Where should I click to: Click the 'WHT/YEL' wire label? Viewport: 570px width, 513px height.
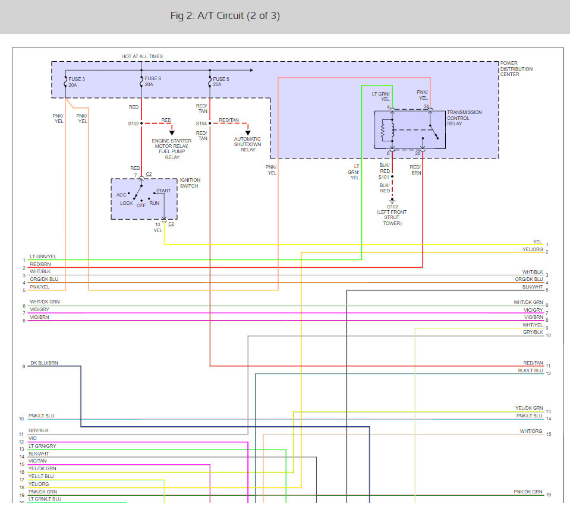[x=533, y=325]
